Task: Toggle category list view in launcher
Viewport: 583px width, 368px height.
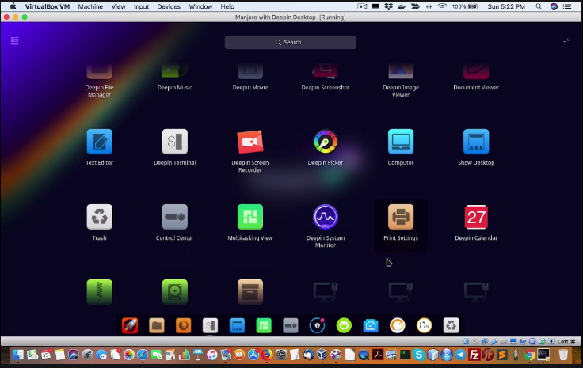Action: point(14,41)
